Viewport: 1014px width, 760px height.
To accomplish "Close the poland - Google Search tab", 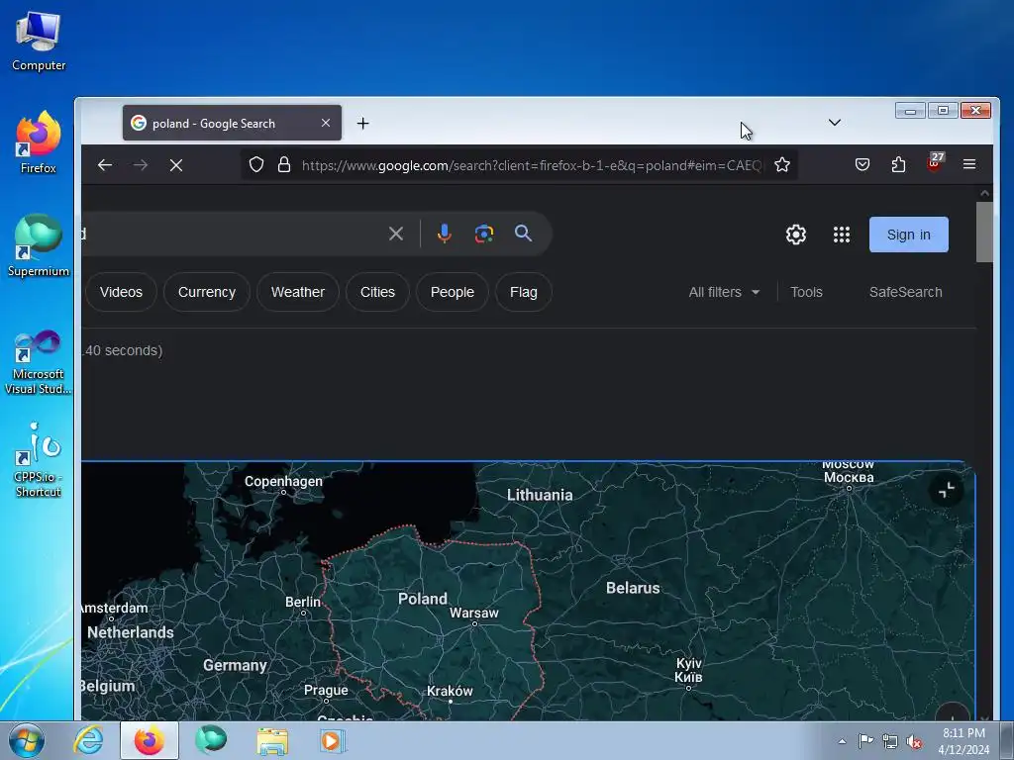I will [325, 122].
